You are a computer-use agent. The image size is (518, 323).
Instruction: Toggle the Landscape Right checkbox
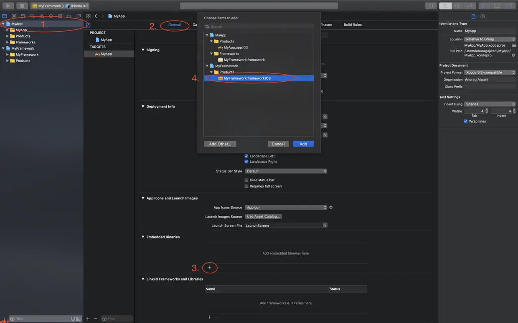[x=246, y=161]
